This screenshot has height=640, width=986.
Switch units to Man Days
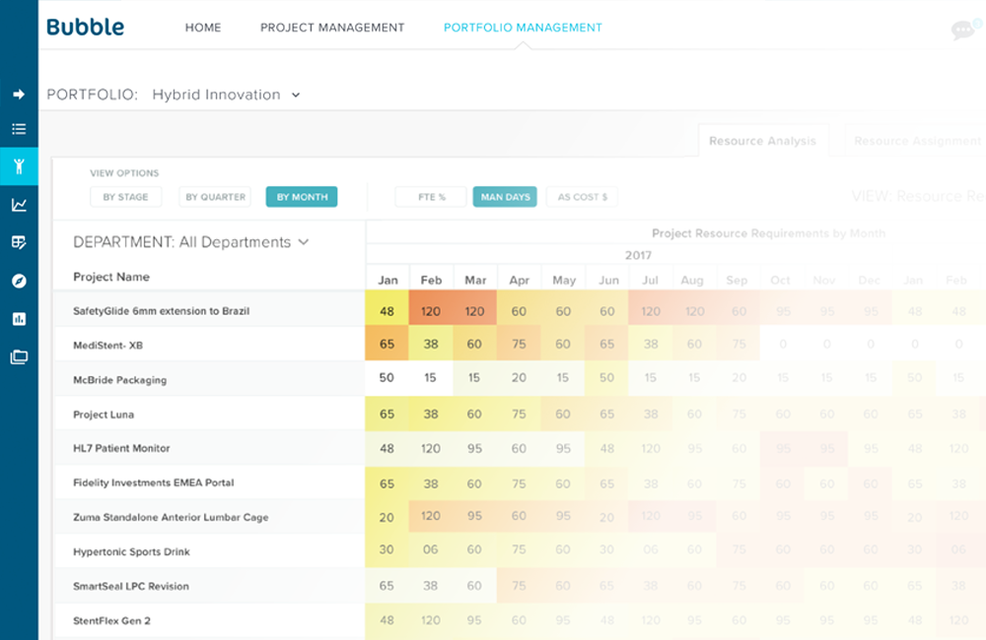[505, 197]
